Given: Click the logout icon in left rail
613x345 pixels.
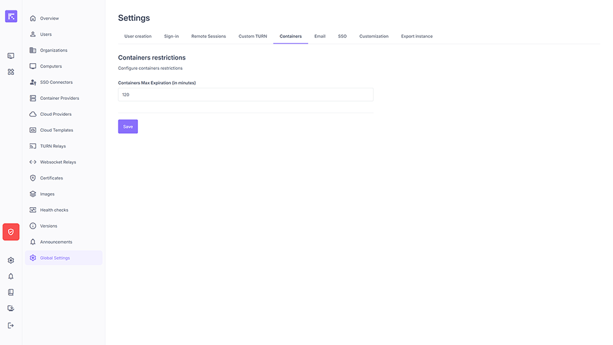Looking at the screenshot, I should click(11, 325).
